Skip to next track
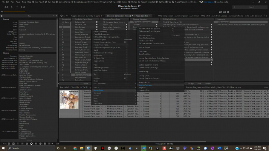The image size is (269, 151). point(23,7)
